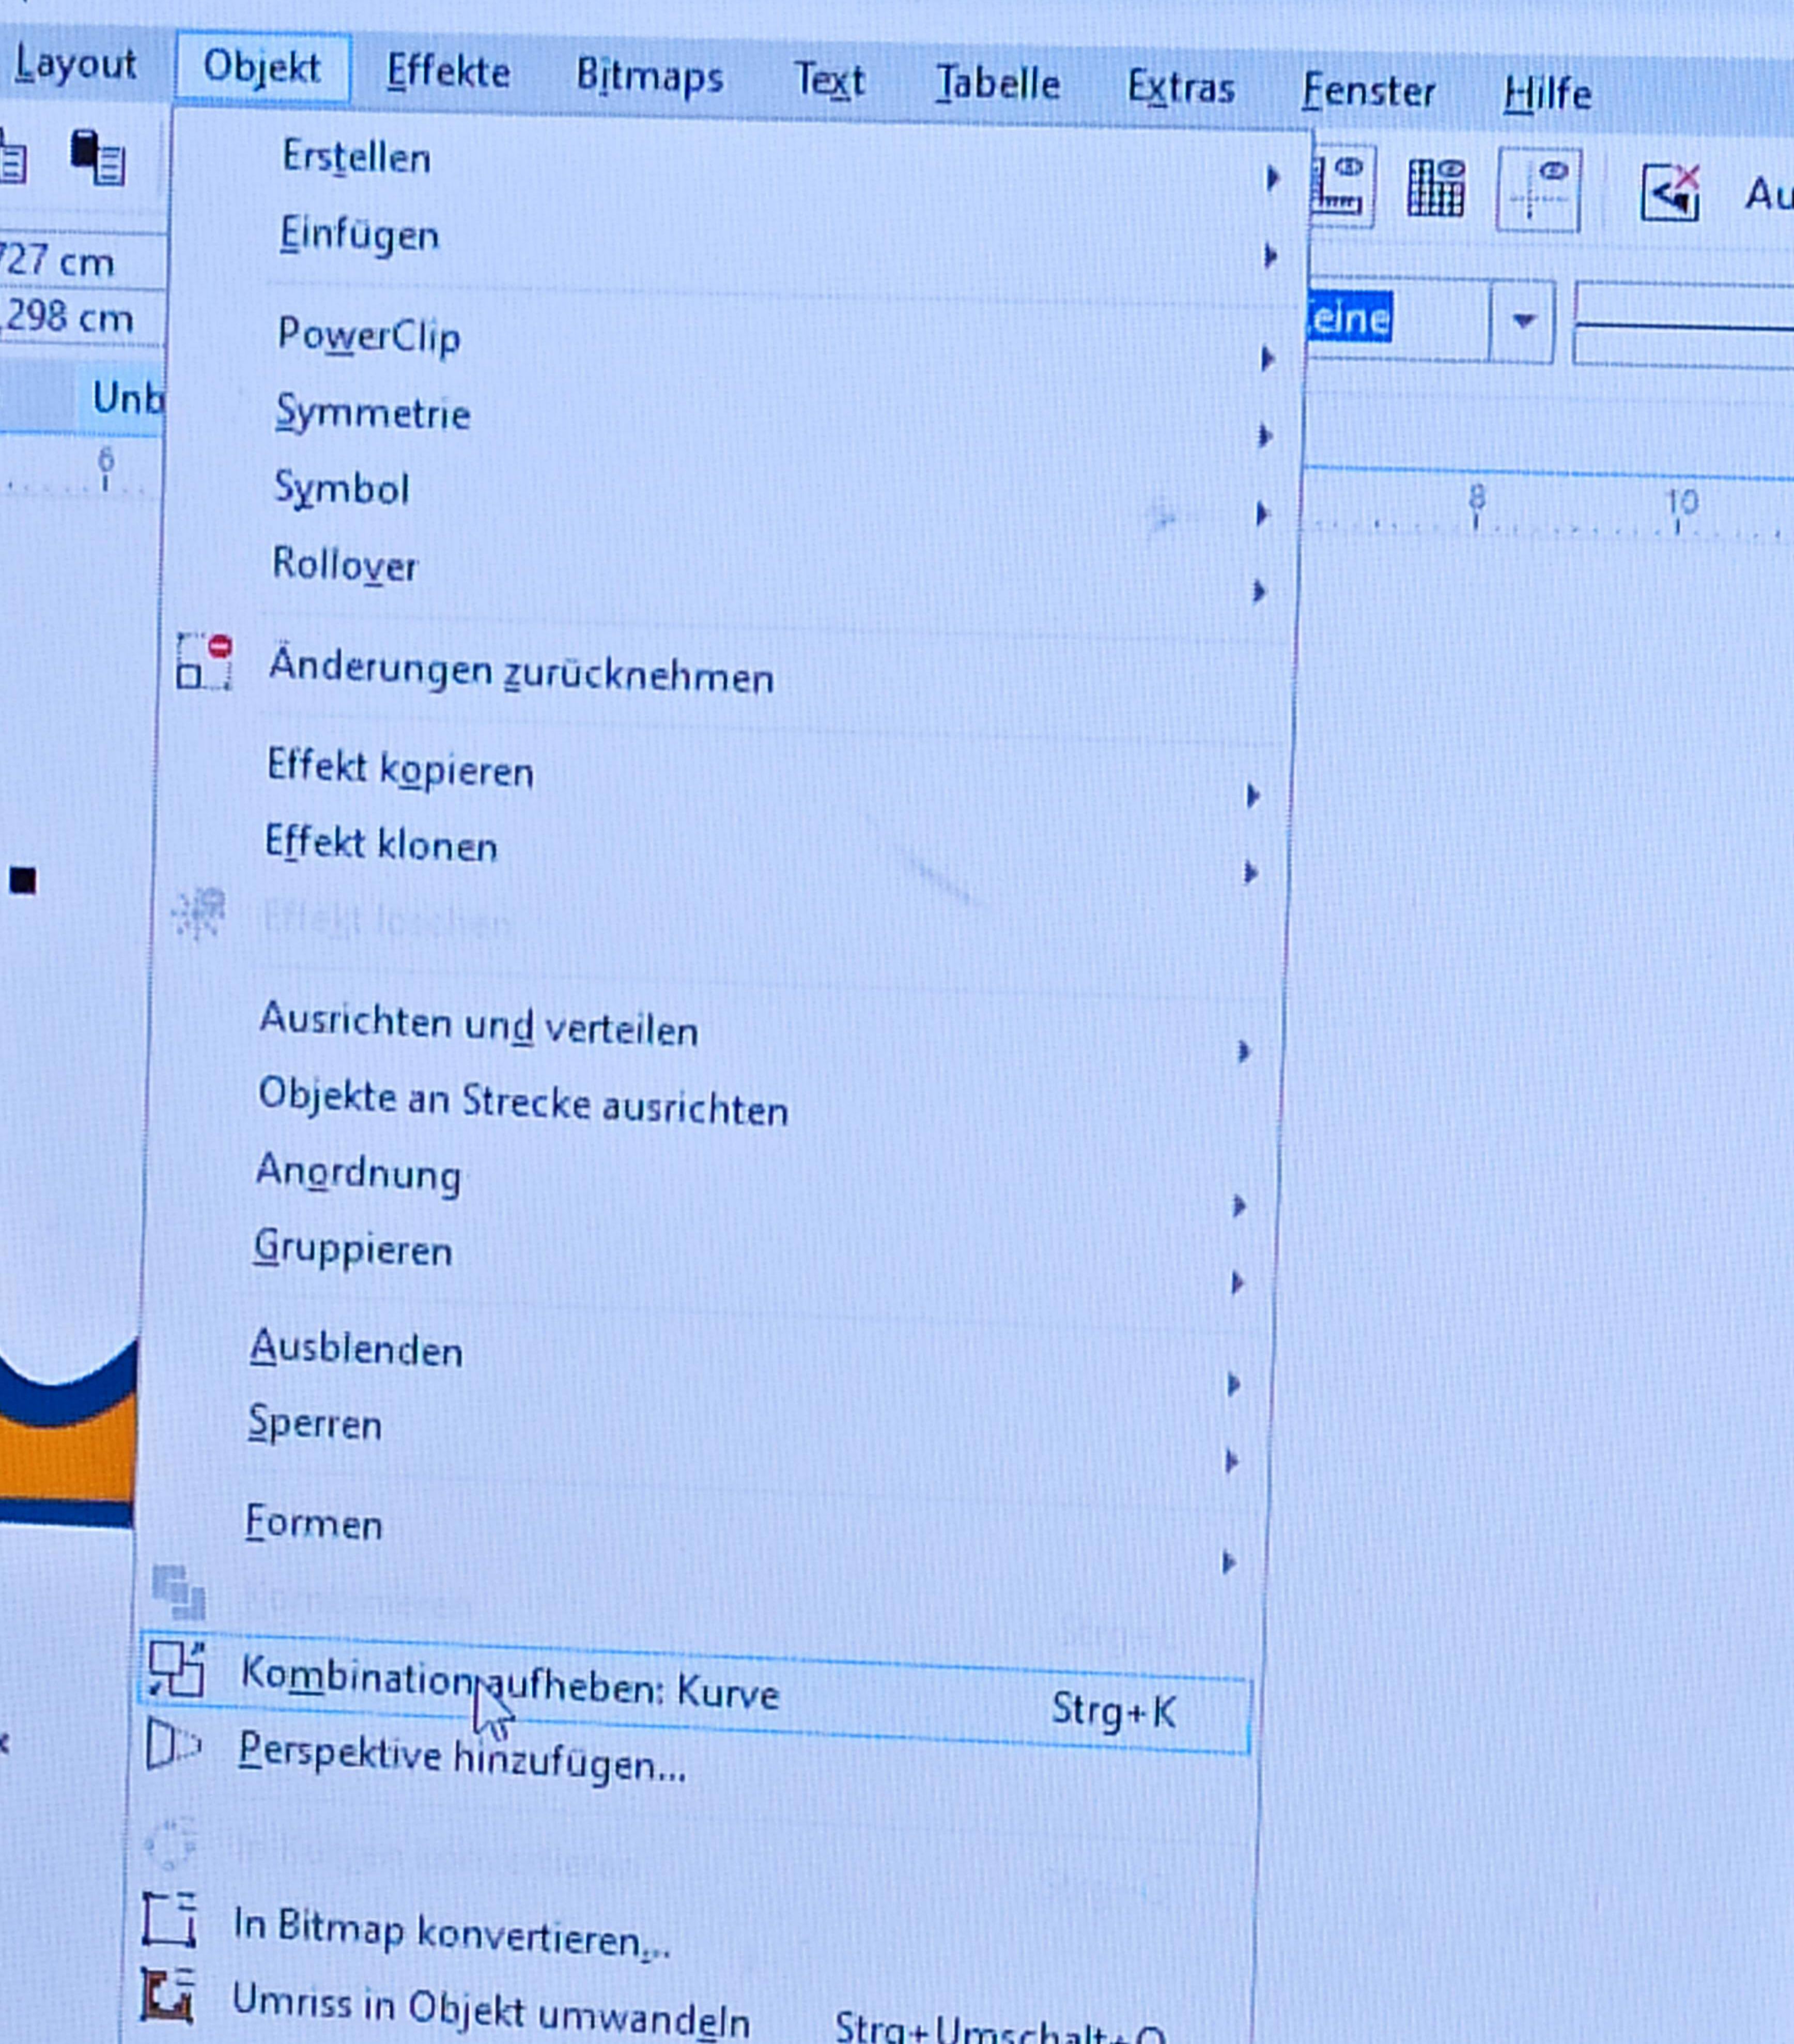Viewport: 1794px width, 2044px height.
Task: Click the Änderungen zurücknehmen icon
Action: 204,662
